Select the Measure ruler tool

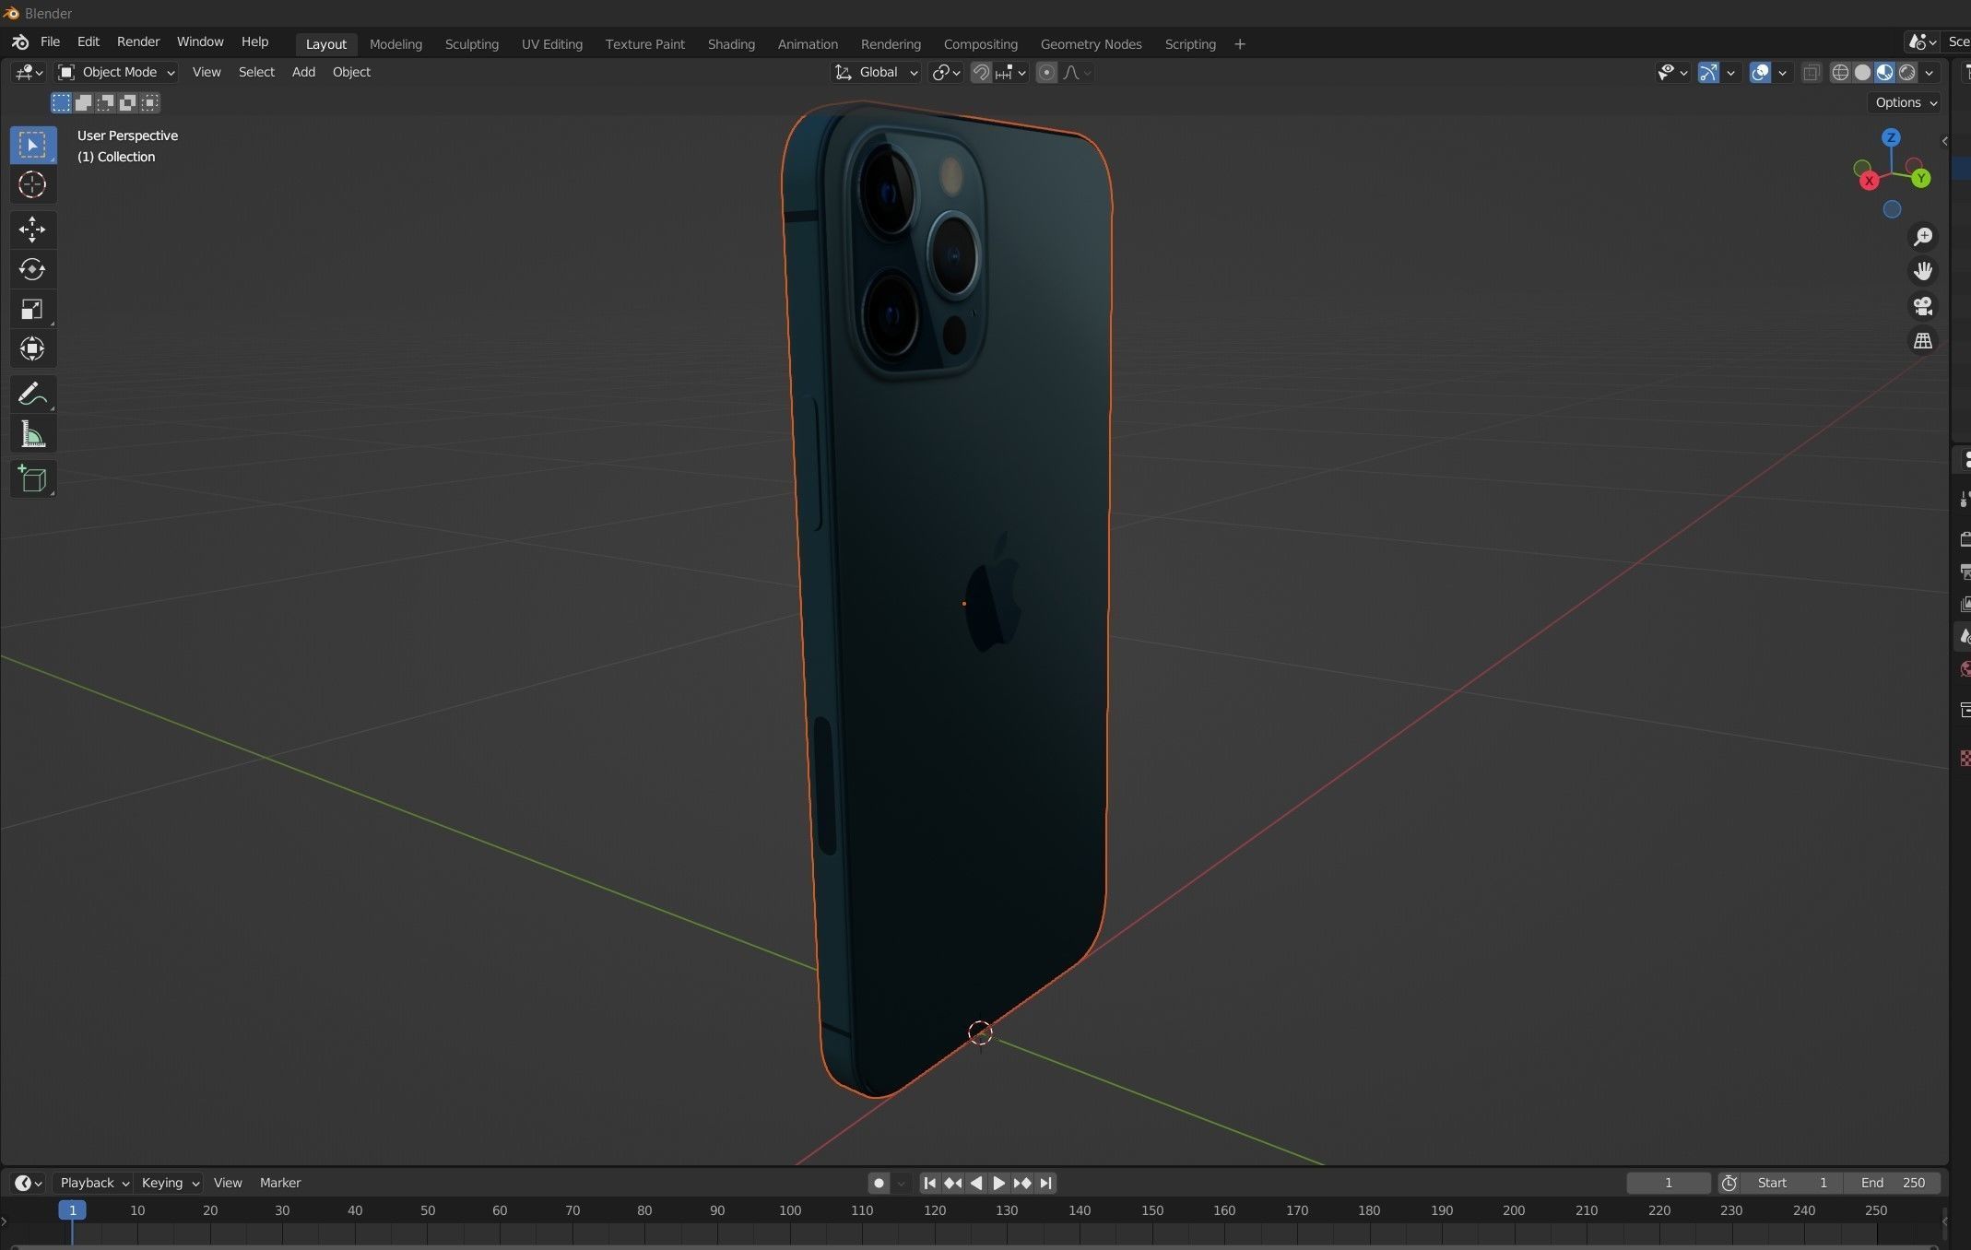pyautogui.click(x=32, y=434)
